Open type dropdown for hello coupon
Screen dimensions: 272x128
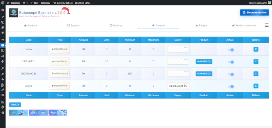pyautogui.click(x=60, y=49)
